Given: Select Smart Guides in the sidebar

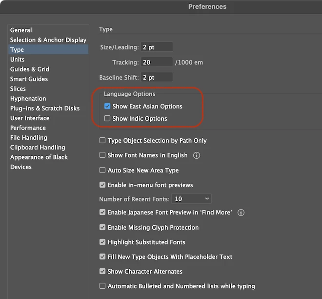Looking at the screenshot, I should [x=29, y=79].
